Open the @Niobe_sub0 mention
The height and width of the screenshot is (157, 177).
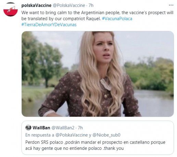click(x=106, y=135)
